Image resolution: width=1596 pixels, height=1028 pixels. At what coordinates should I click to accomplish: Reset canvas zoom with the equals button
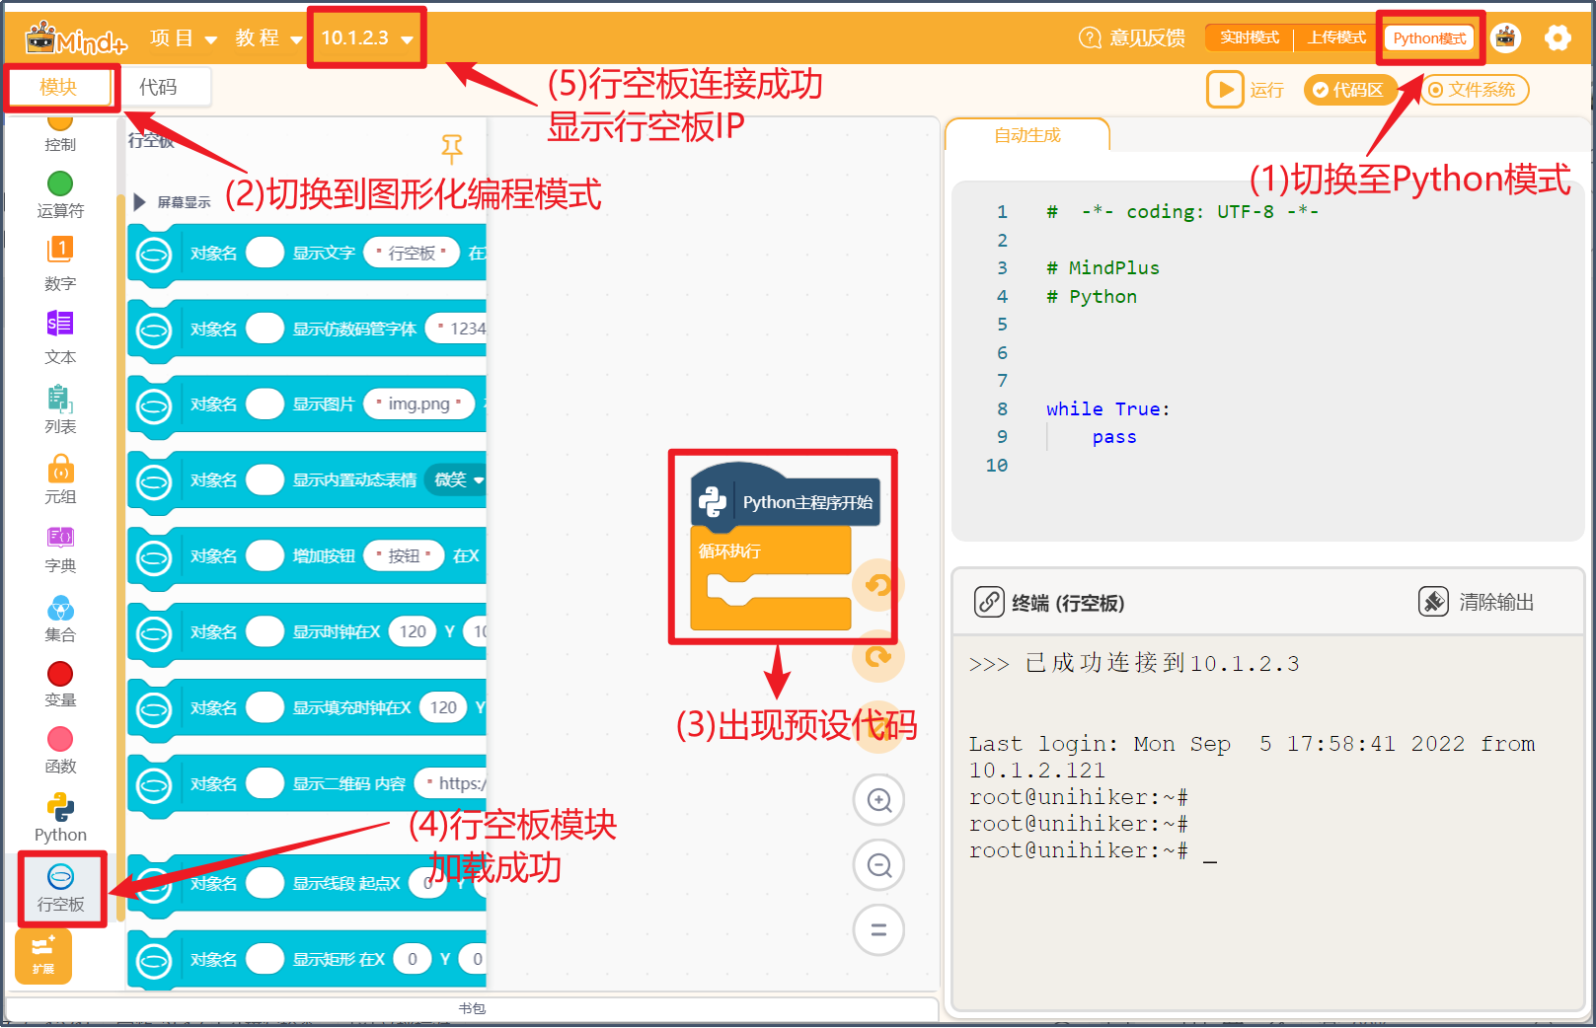tap(878, 930)
